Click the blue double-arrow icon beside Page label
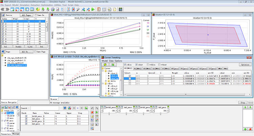 [x=3, y=52]
